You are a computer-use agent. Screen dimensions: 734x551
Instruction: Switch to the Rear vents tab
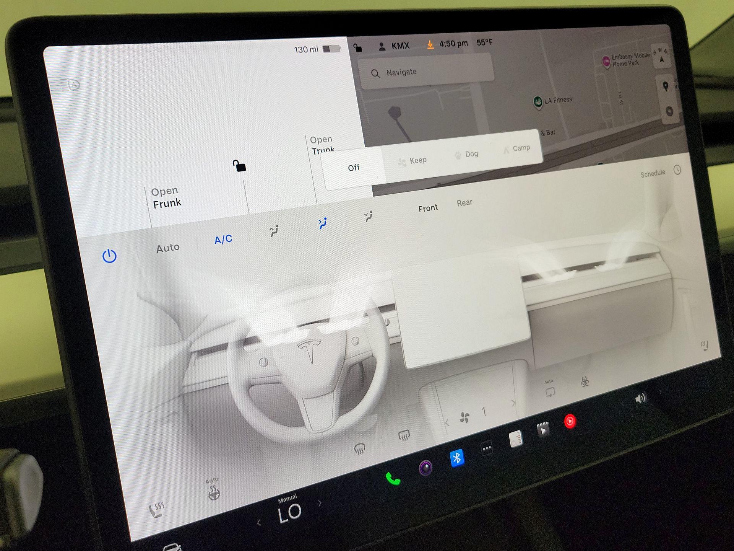point(465,202)
